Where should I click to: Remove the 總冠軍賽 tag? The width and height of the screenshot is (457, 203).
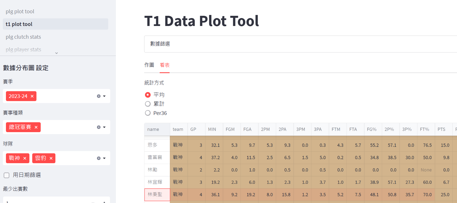[36, 127]
